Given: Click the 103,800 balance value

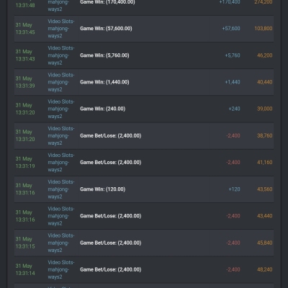Looking at the screenshot, I should click(x=264, y=29).
